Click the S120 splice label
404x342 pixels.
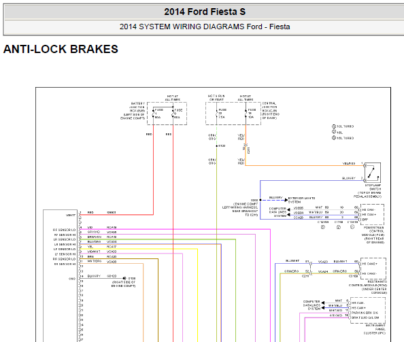pos(222,146)
